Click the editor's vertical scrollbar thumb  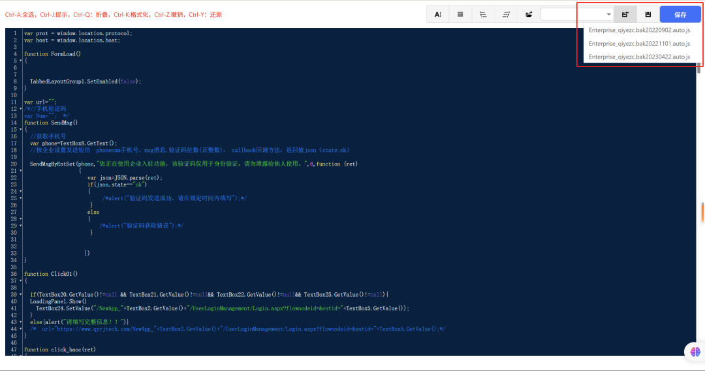coord(698,69)
